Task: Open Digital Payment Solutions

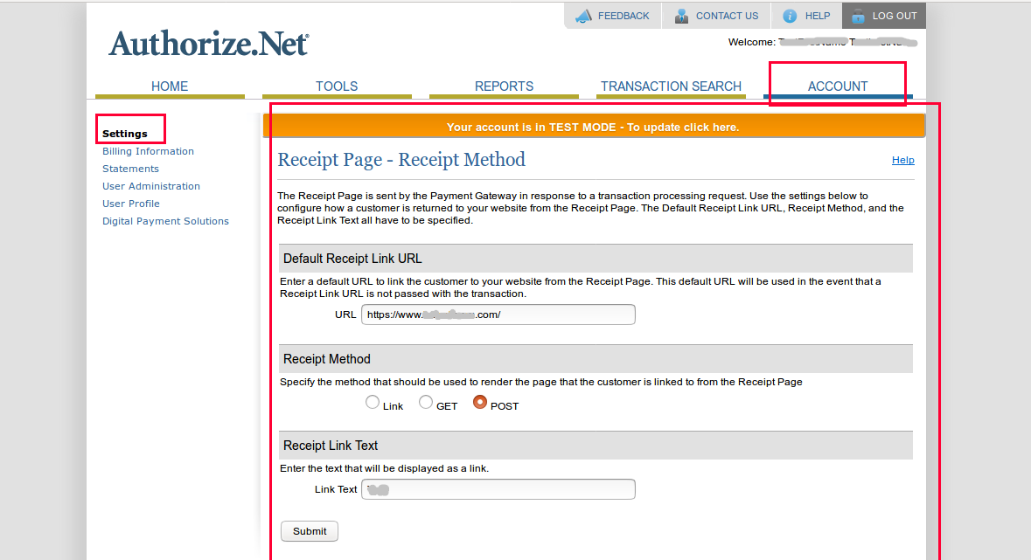Action: click(165, 222)
